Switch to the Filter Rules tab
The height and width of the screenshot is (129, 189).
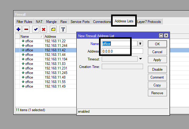[24, 22]
